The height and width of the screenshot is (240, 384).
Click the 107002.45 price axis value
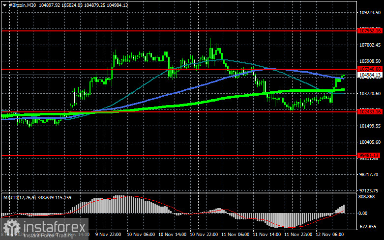[370, 45]
